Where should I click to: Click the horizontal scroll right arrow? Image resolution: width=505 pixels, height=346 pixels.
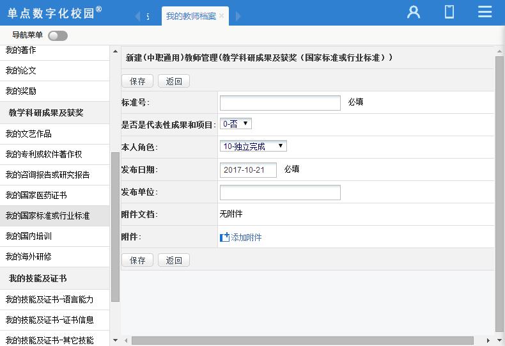488,340
